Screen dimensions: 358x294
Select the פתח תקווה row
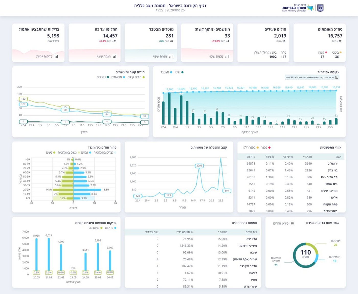pos(291,204)
